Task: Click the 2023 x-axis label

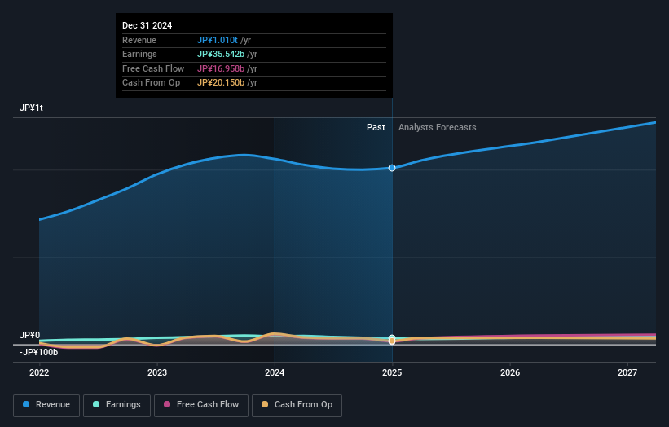Action: pos(157,372)
